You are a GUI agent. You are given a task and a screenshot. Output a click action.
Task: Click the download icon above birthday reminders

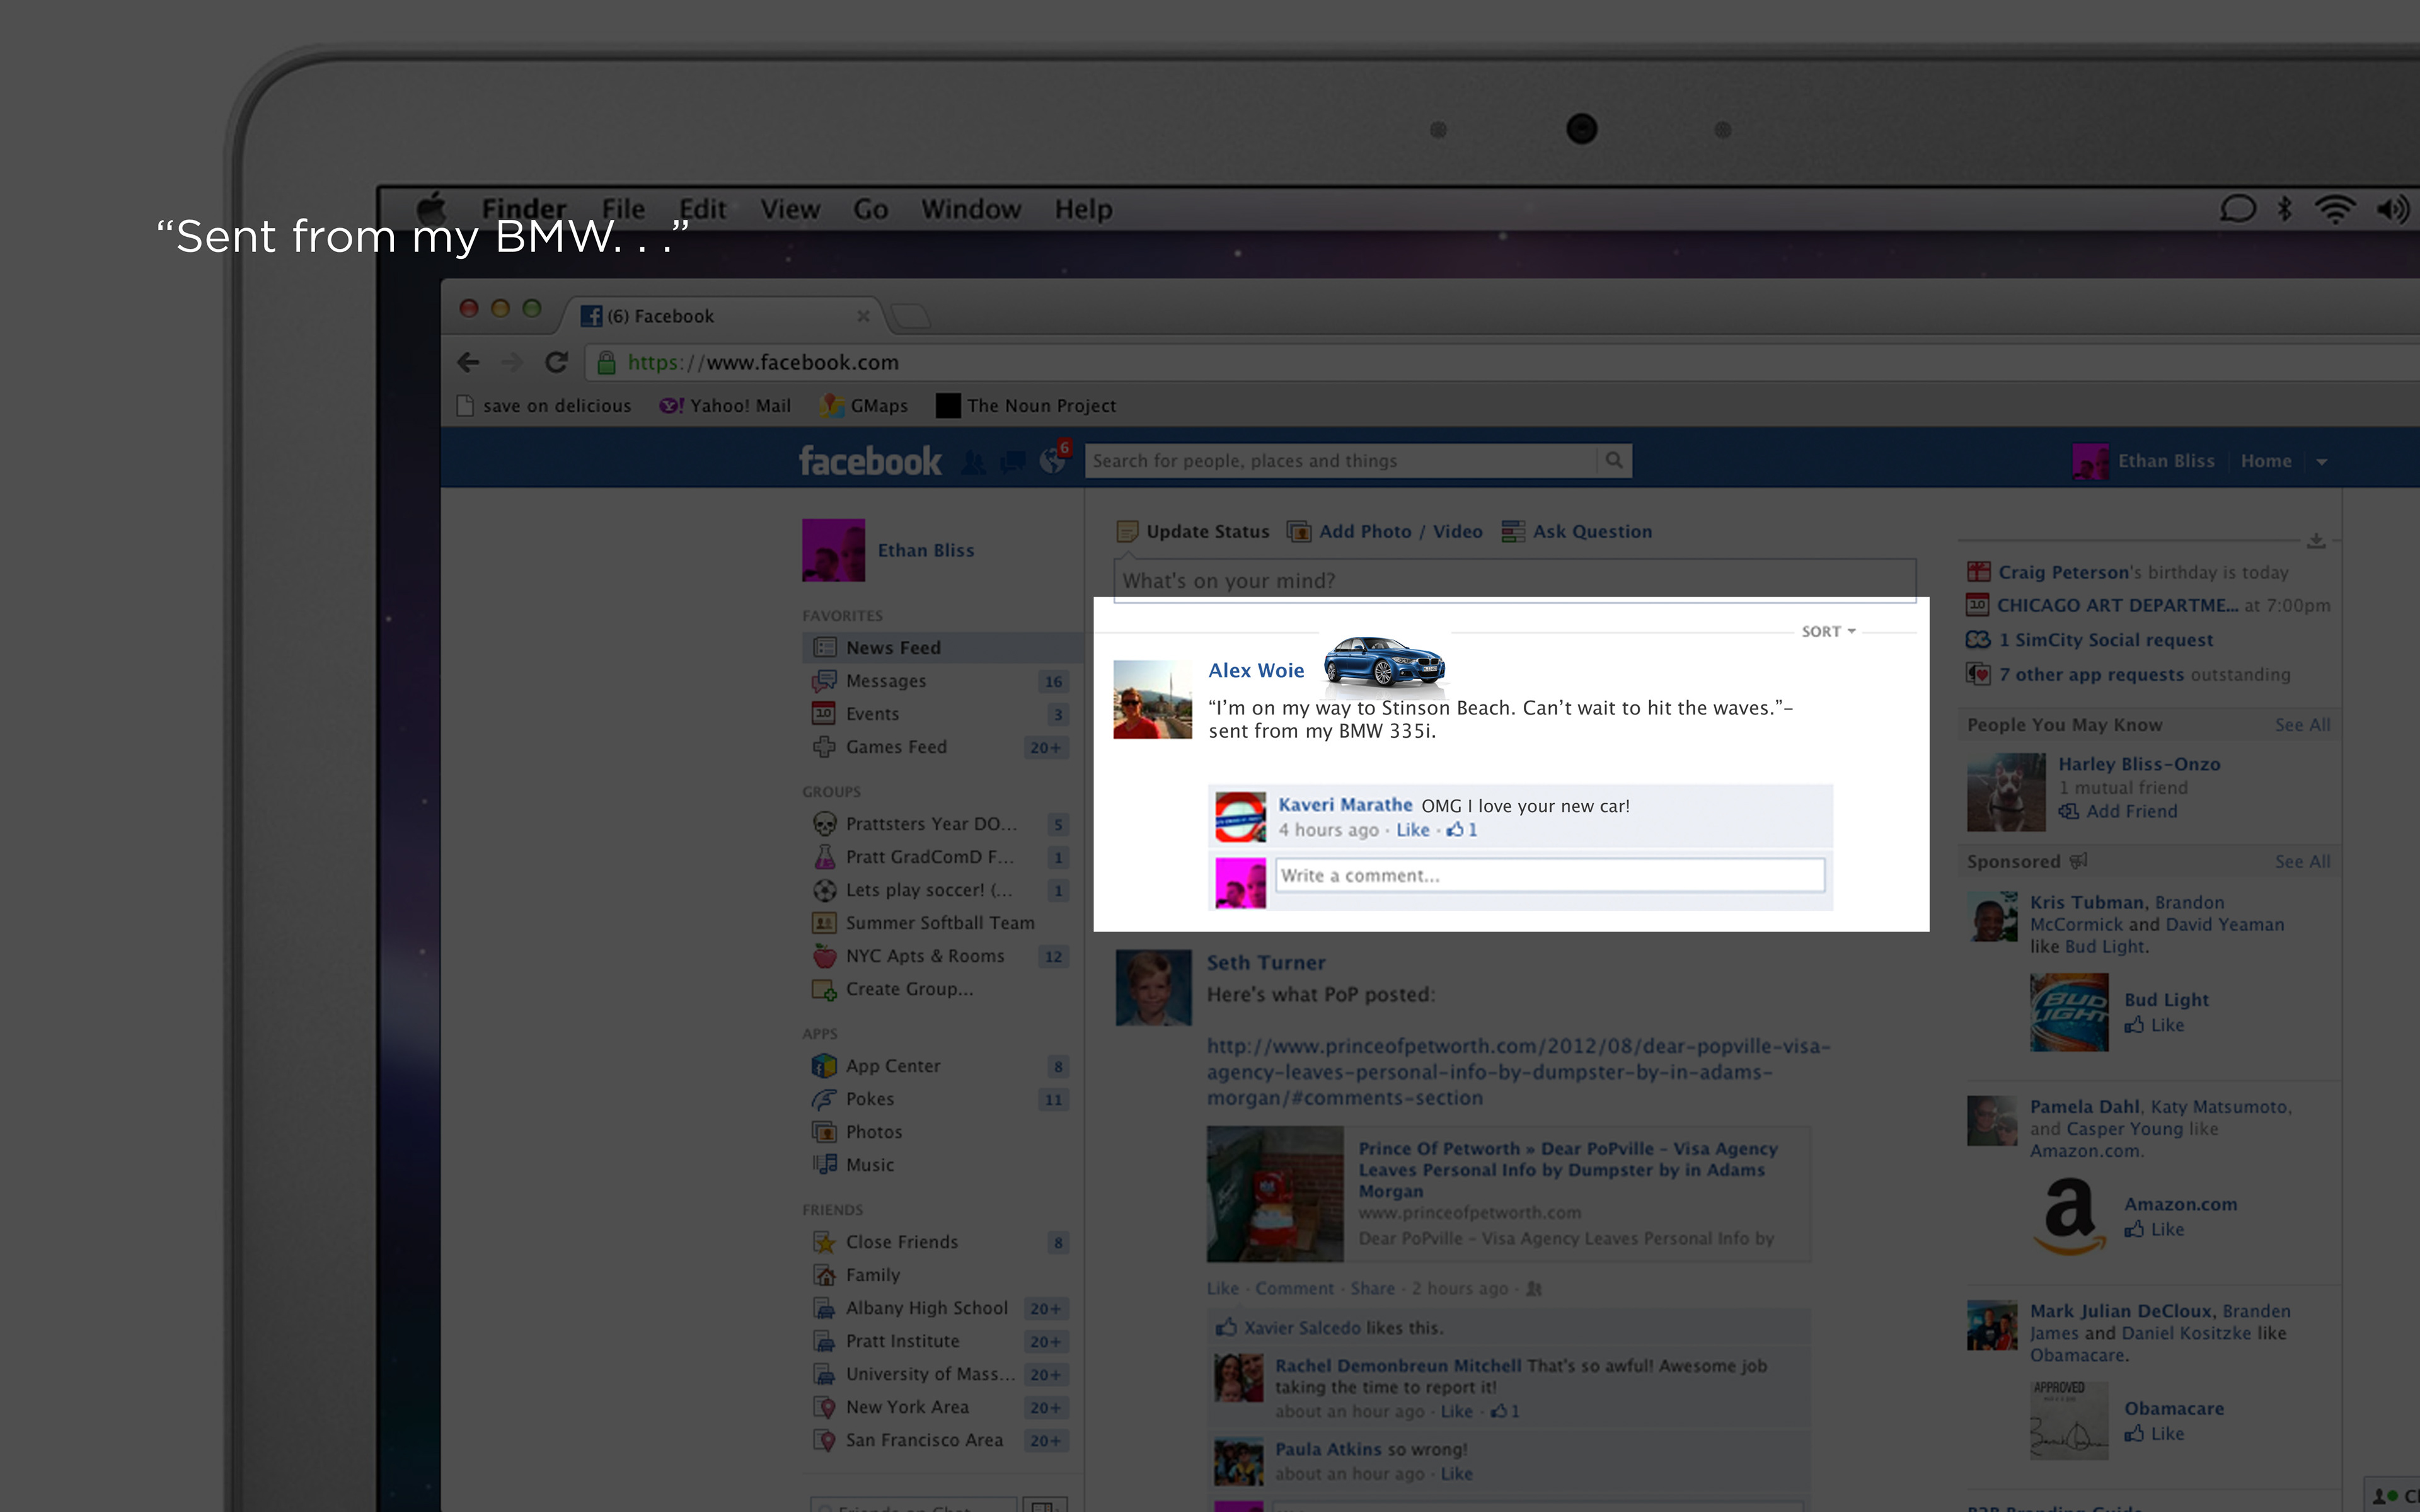2316,541
